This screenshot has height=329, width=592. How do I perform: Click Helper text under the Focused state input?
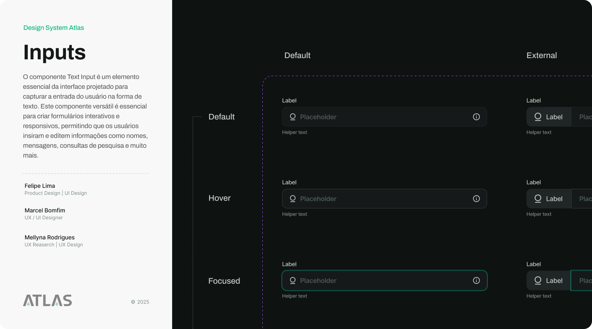[x=294, y=296]
